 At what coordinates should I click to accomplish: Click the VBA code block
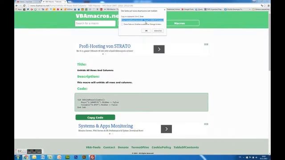click(142, 102)
